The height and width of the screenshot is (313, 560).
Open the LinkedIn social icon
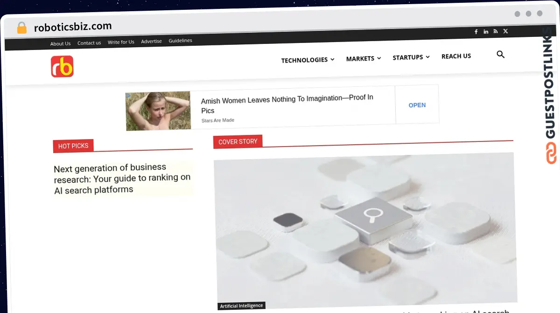coord(486,32)
